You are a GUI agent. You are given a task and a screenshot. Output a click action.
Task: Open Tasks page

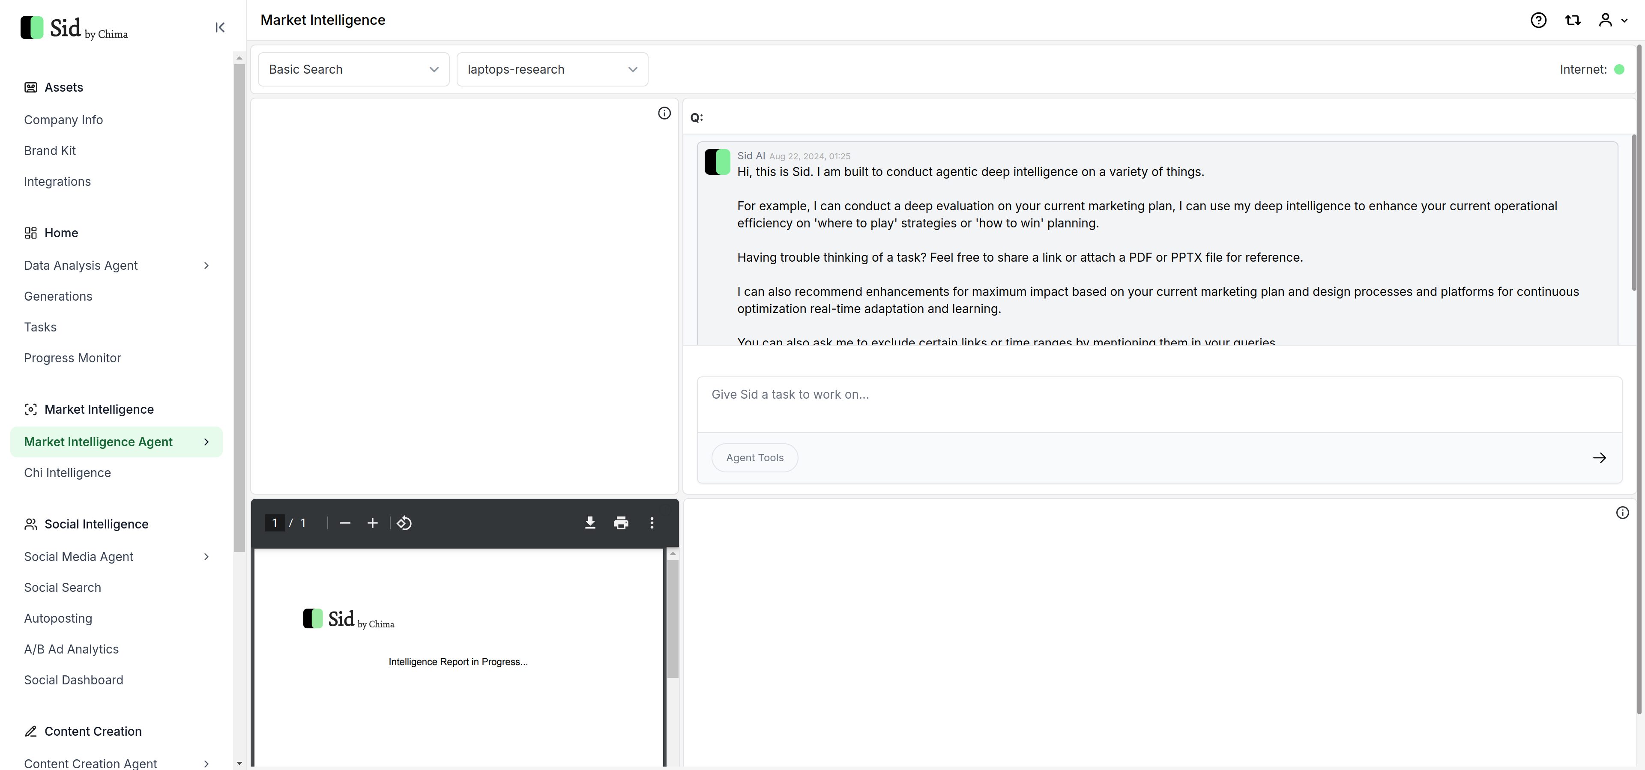[40, 327]
